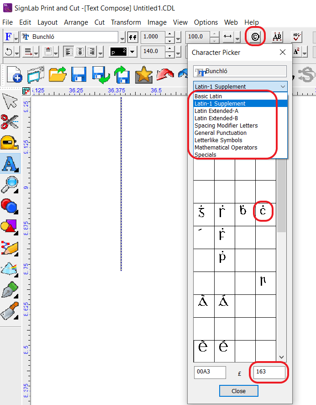Click the ABC spell check icon
Screen dimensions: 316x405
pos(296,37)
